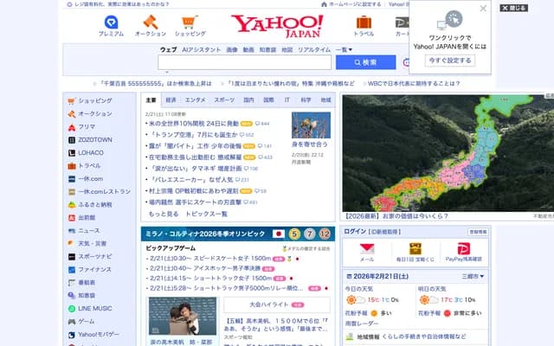Viewport: 554px width, 346px height.
Task: Select the エンタメ news tab
Action: click(195, 100)
